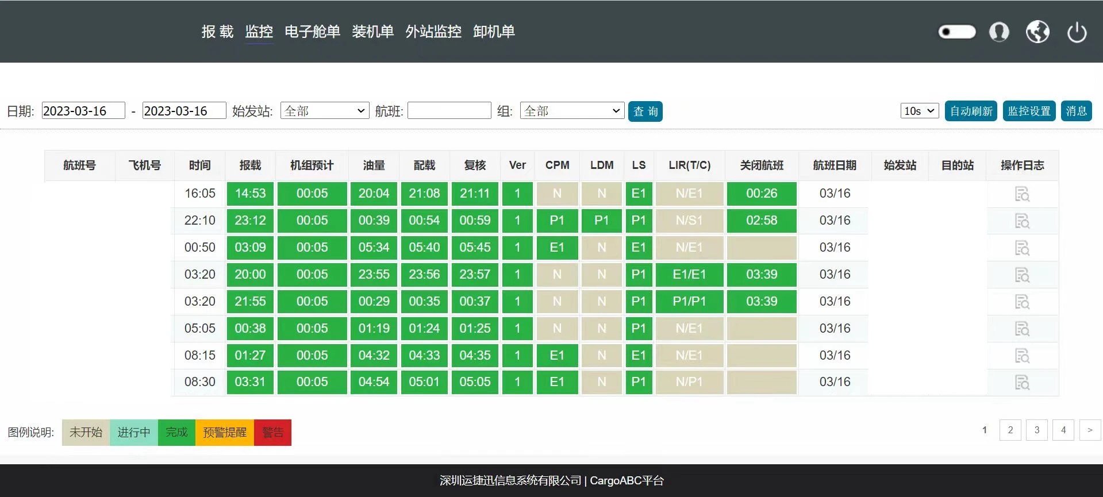Click the 查询 search button
The height and width of the screenshot is (497, 1103).
coord(645,111)
